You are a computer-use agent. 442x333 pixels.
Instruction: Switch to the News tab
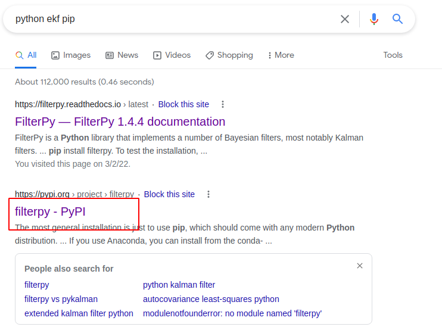[x=122, y=55]
